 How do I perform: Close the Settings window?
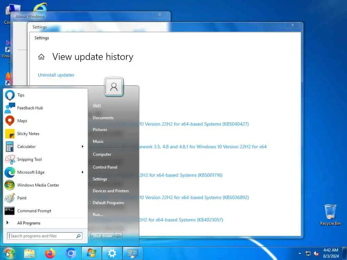coord(292,25)
